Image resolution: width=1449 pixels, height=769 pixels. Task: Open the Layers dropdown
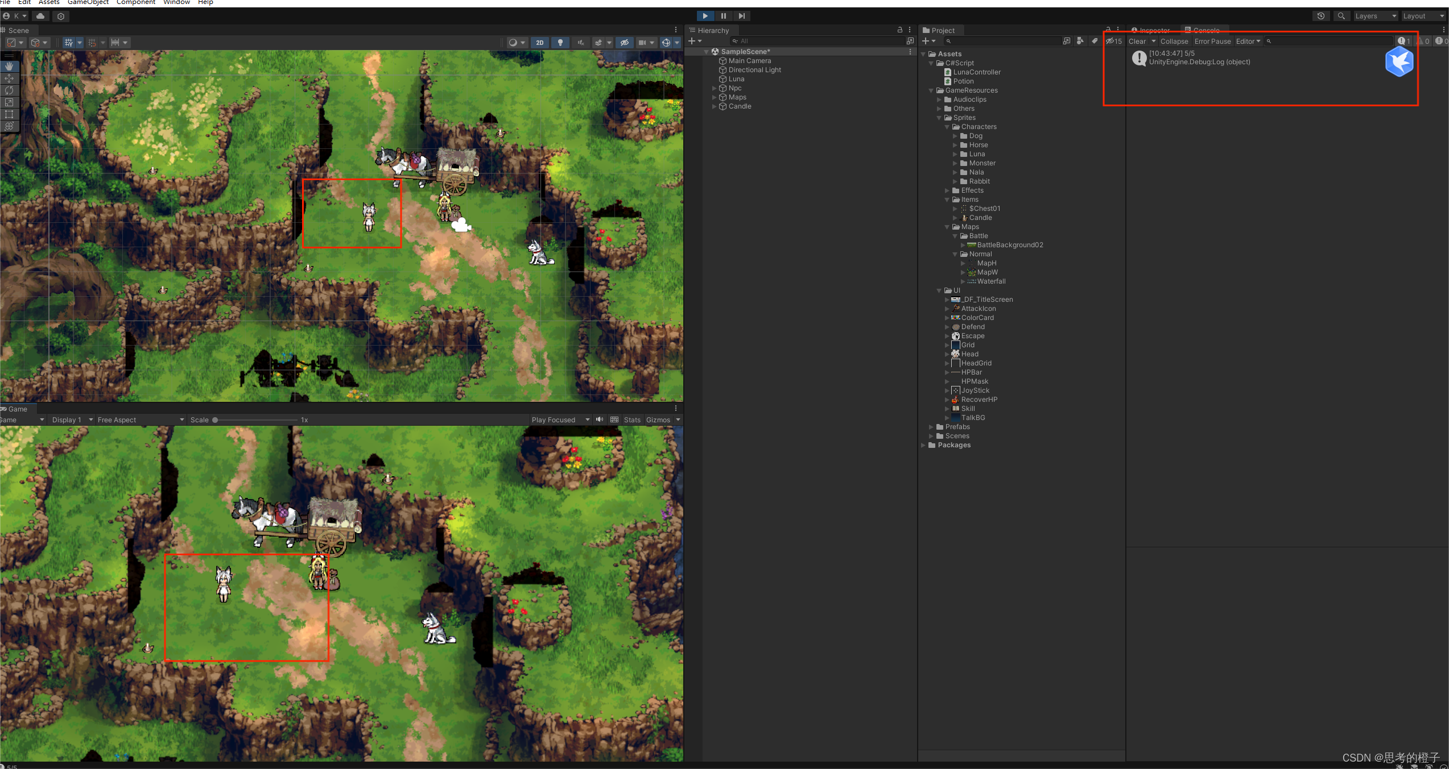click(1375, 16)
